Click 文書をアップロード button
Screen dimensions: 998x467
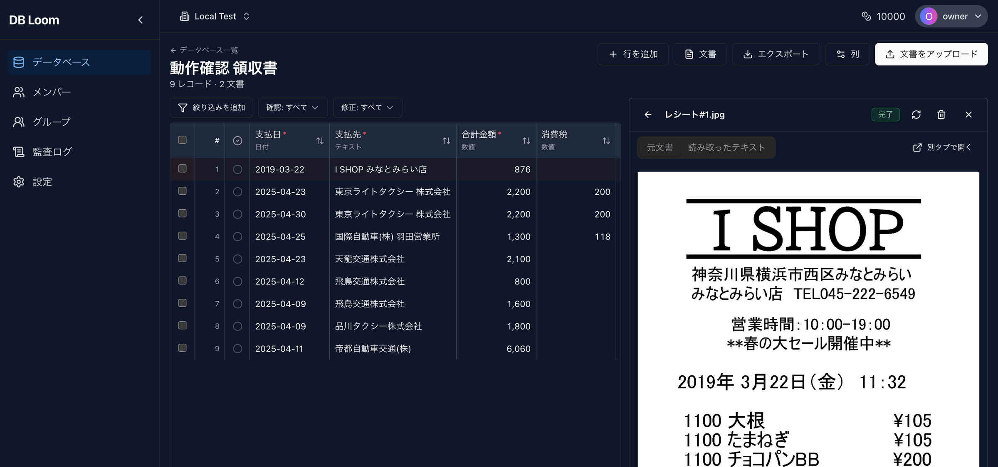(x=931, y=54)
